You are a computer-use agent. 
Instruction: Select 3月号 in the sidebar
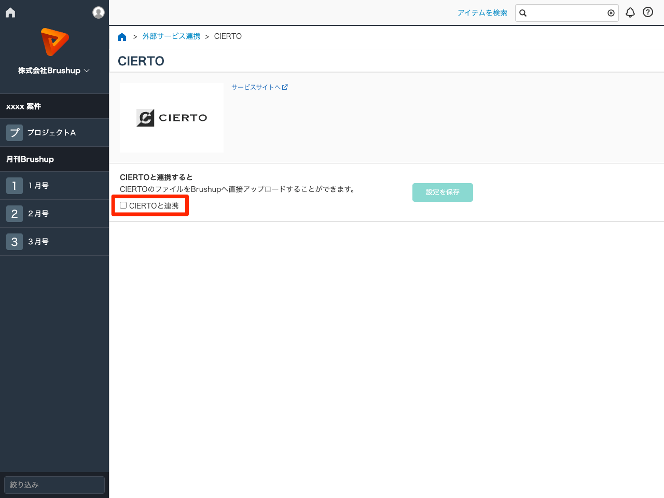(x=54, y=242)
